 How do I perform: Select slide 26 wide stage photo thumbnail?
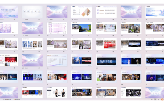pos(106,60)
